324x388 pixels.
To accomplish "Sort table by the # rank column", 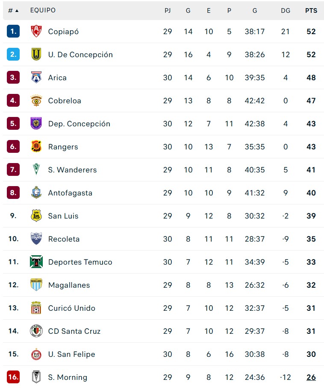I will point(13,11).
